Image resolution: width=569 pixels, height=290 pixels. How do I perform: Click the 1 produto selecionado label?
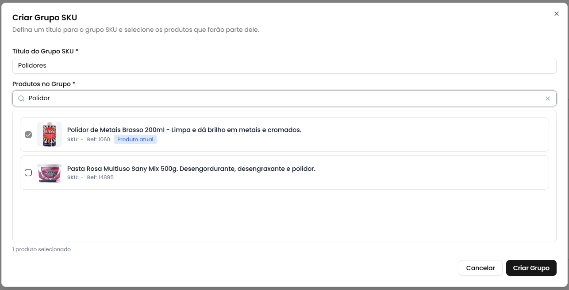point(41,249)
